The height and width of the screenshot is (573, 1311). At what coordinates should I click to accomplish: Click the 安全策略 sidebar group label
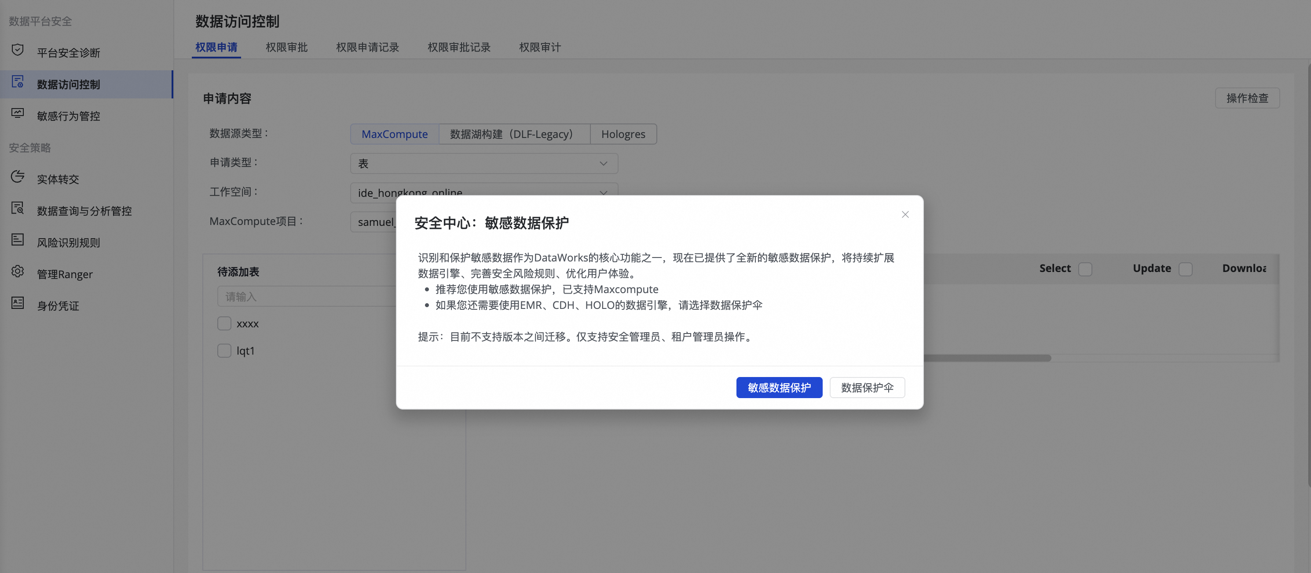tap(29, 148)
